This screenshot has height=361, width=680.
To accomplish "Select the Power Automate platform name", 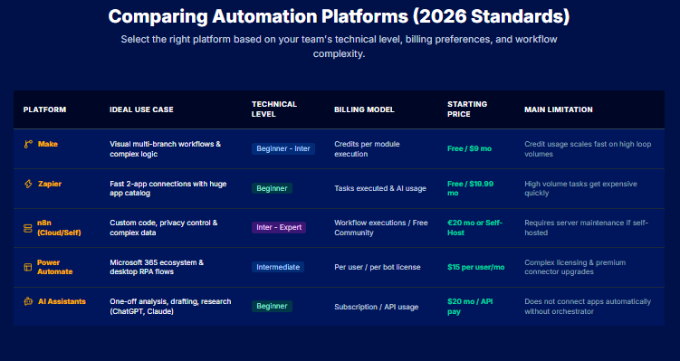I will tap(54, 267).
